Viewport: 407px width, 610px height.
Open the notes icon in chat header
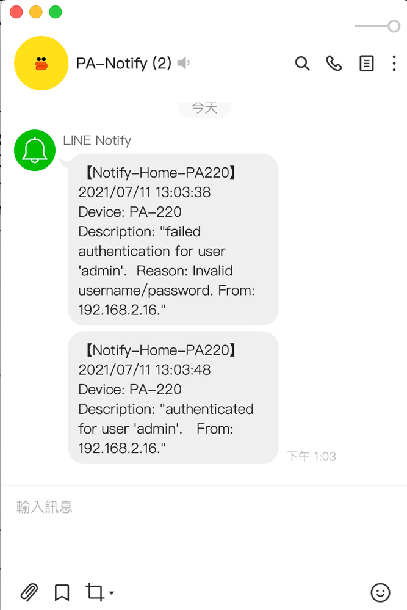pos(366,64)
